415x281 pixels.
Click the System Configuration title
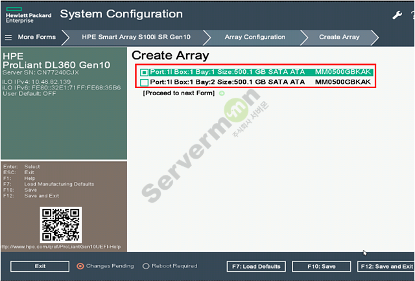tap(121, 14)
